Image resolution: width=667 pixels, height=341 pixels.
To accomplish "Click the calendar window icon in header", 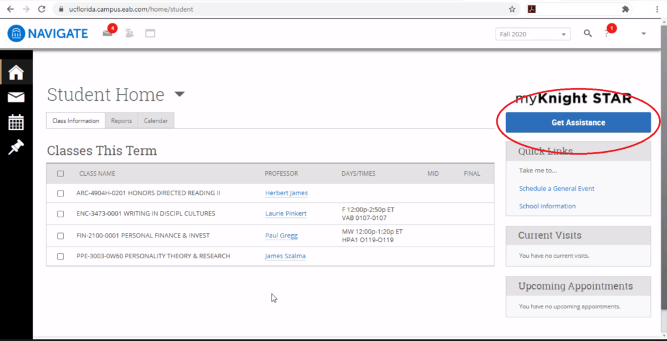I will point(150,33).
